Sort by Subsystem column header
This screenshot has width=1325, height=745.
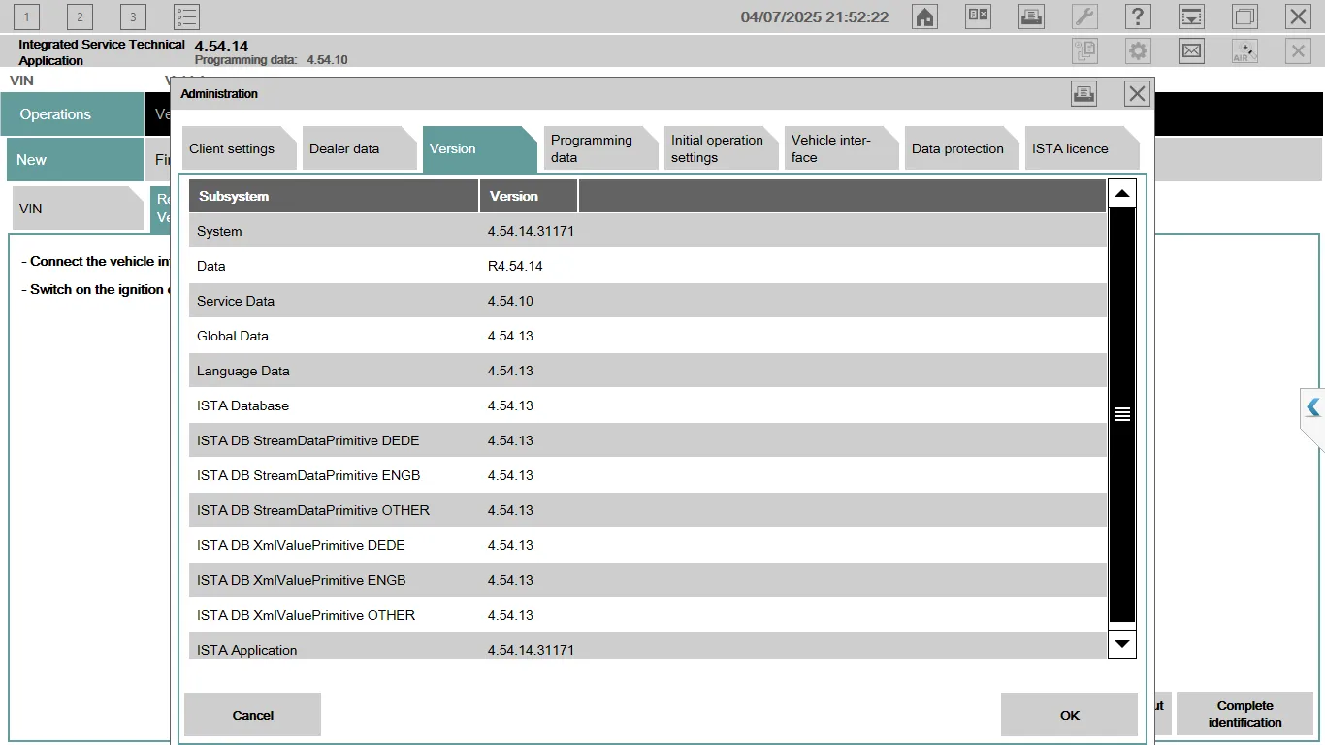point(334,196)
